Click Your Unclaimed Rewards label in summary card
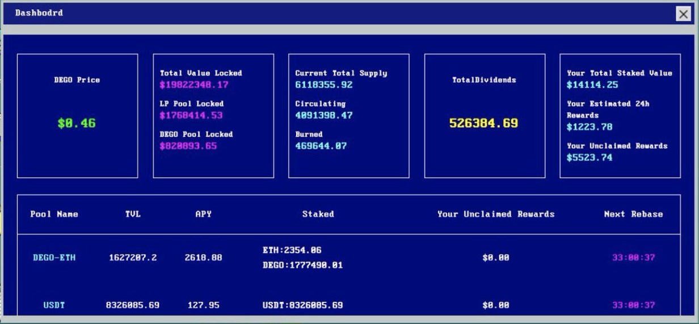Screen dimensions: 699x324 point(617,146)
